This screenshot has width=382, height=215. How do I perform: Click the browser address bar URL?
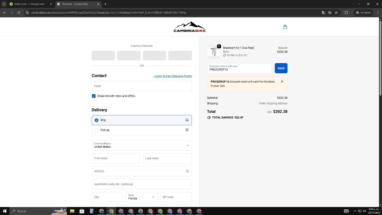click(x=108, y=12)
